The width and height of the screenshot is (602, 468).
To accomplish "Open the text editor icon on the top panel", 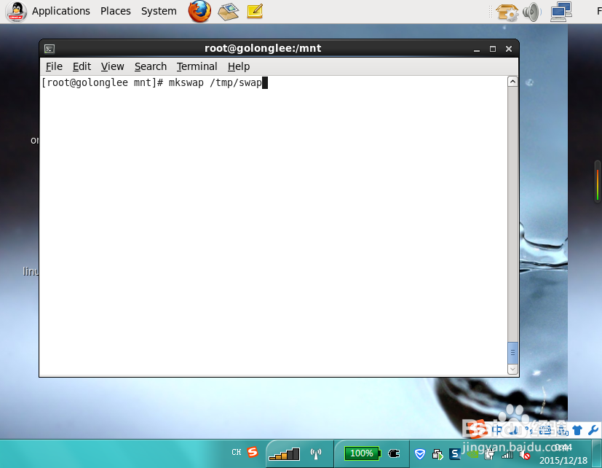I will click(253, 12).
